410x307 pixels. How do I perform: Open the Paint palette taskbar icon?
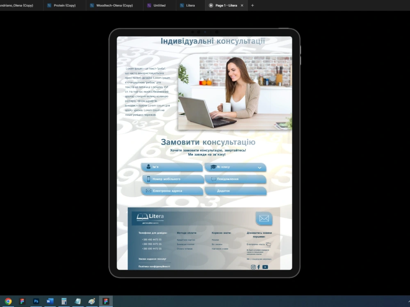click(x=92, y=301)
